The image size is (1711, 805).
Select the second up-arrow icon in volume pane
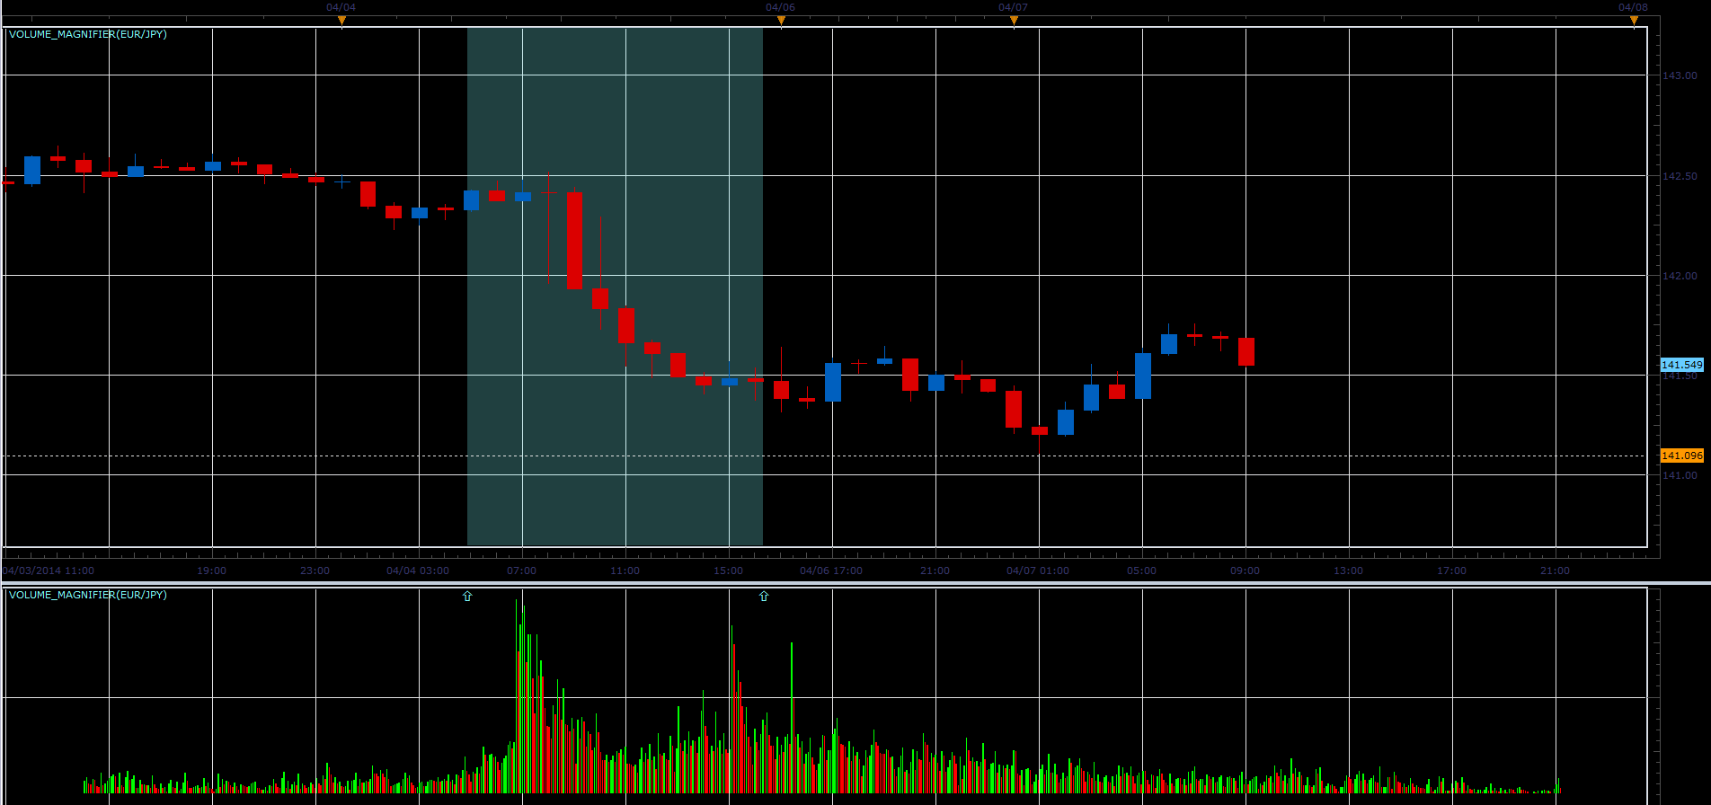(764, 596)
